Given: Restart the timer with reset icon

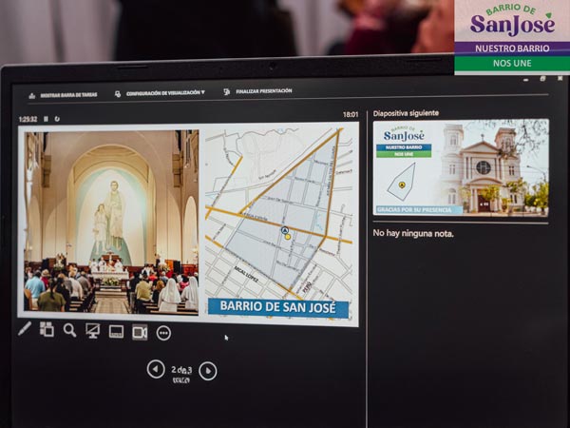Looking at the screenshot, I should point(57,119).
